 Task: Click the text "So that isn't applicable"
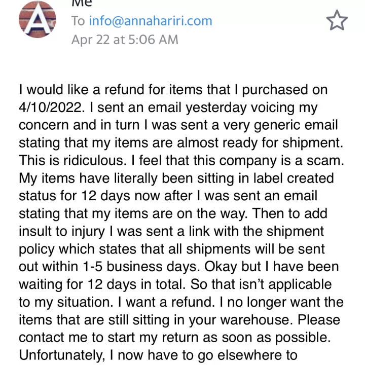261,284
